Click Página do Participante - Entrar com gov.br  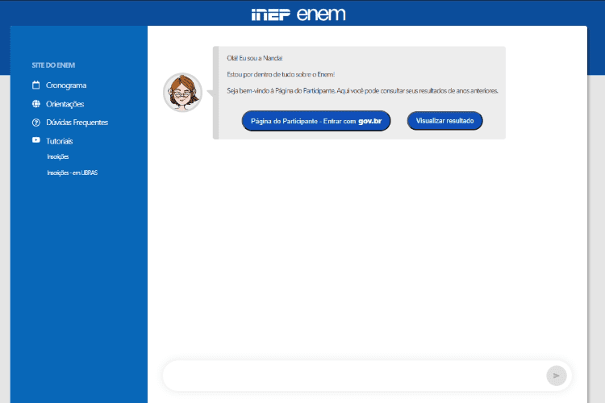316,121
